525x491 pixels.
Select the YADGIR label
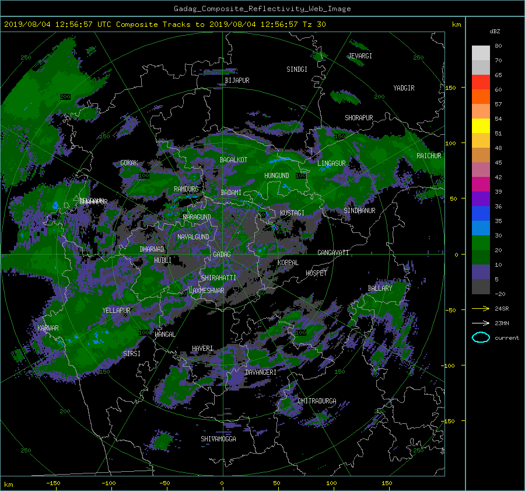pos(404,88)
